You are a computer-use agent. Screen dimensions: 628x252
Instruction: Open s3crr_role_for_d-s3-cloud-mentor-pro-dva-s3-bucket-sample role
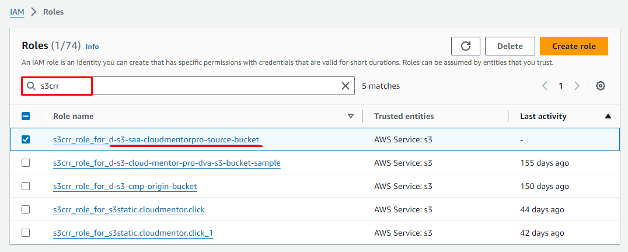tap(166, 163)
